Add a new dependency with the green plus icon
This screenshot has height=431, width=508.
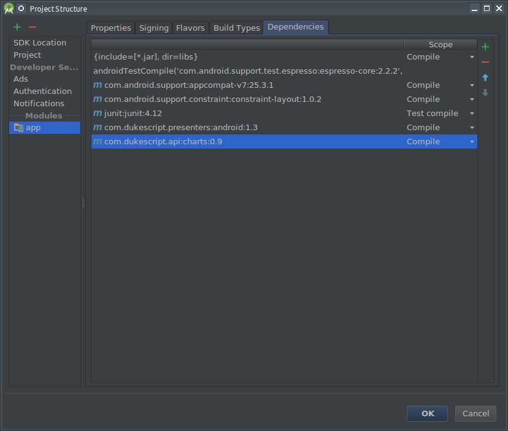(x=485, y=46)
